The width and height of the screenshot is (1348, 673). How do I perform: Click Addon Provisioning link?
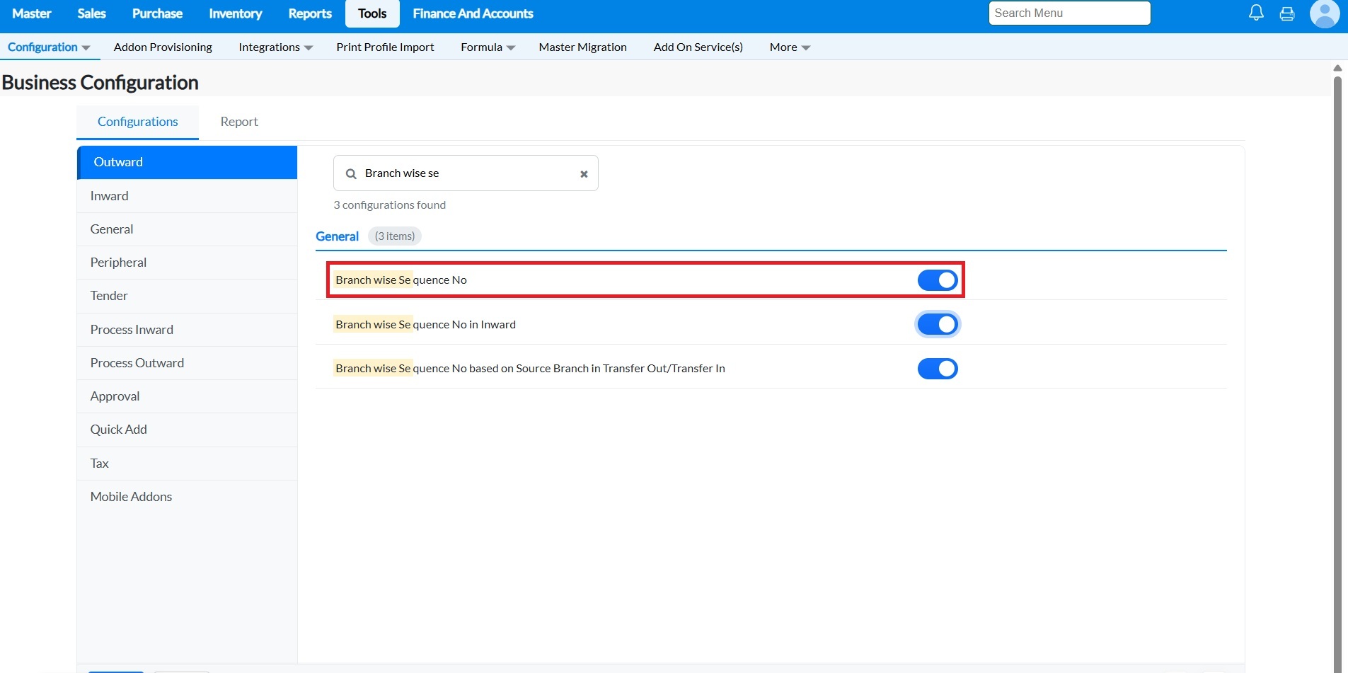pyautogui.click(x=163, y=47)
